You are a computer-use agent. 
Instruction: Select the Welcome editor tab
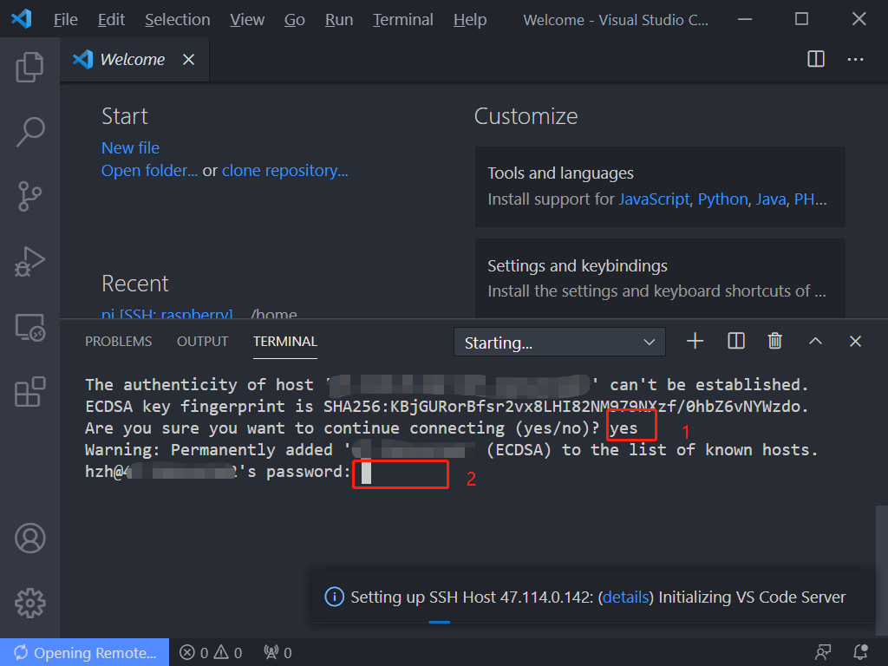[134, 60]
